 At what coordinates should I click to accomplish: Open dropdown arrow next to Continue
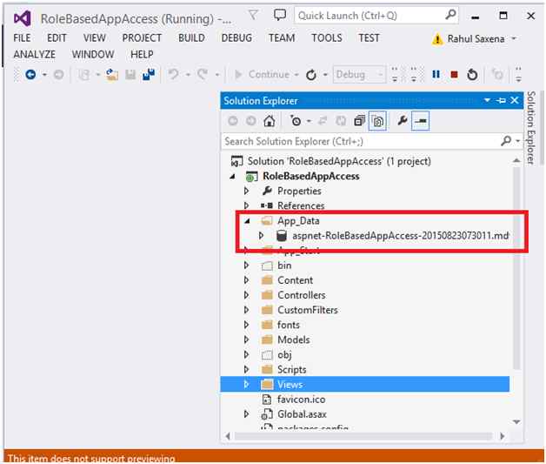(x=296, y=75)
